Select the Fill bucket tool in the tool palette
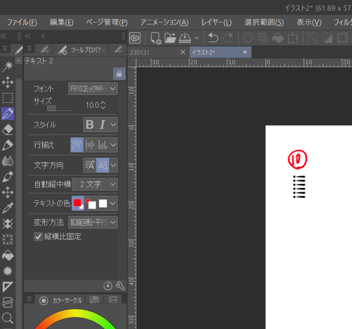Screen dimensions: 352x329 click(8, 255)
